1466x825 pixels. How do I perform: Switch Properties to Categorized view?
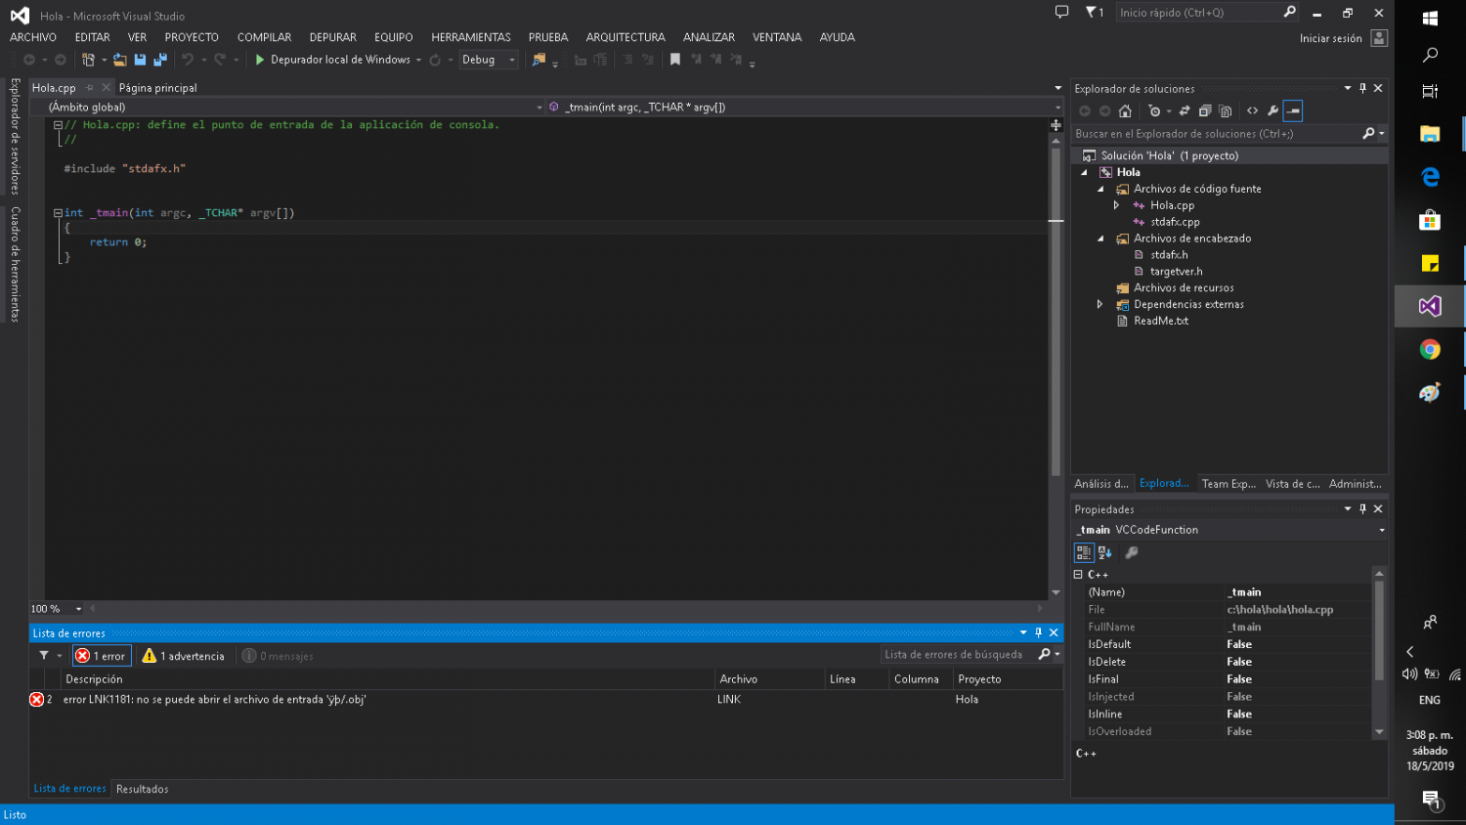point(1084,552)
